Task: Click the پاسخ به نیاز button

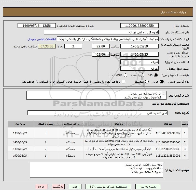Action: click(x=148, y=187)
